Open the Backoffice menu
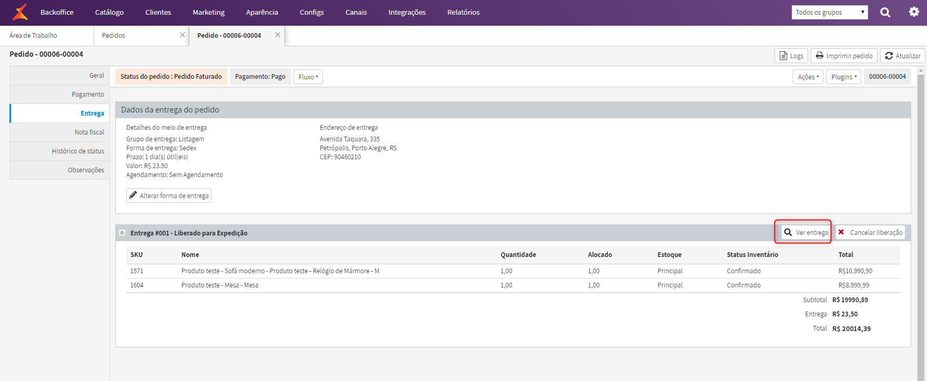The width and height of the screenshot is (927, 381). click(x=57, y=12)
